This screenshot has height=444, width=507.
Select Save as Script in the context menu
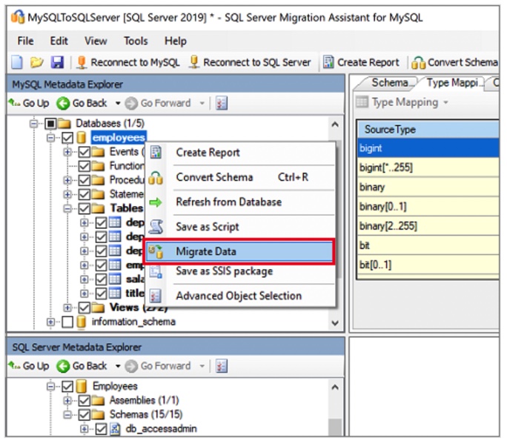click(x=240, y=227)
